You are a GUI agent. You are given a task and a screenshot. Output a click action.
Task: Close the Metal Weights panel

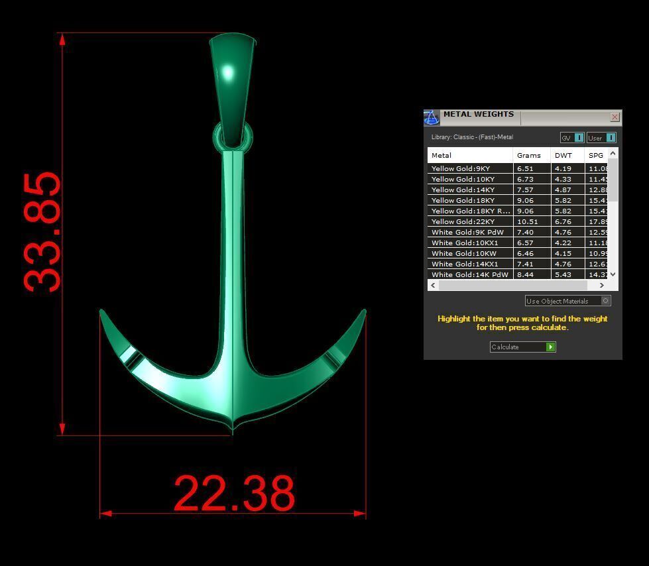615,117
